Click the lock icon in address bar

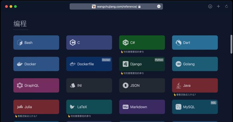(139, 6)
